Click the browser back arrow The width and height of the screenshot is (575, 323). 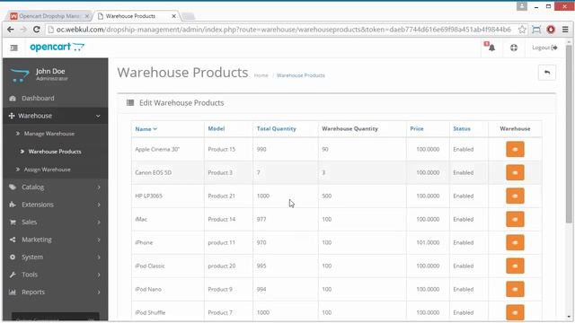[11, 30]
